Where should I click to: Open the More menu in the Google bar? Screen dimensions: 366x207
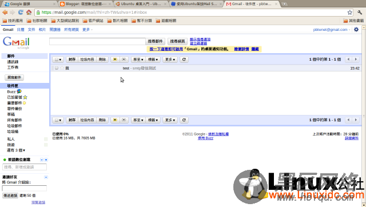(87, 30)
